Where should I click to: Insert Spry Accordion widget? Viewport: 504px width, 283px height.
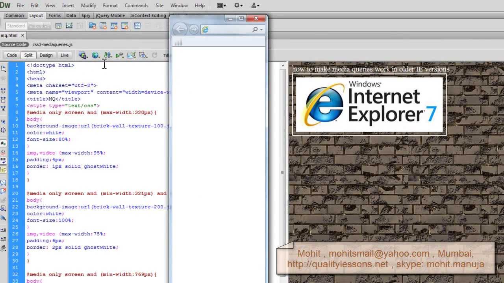(x=114, y=26)
